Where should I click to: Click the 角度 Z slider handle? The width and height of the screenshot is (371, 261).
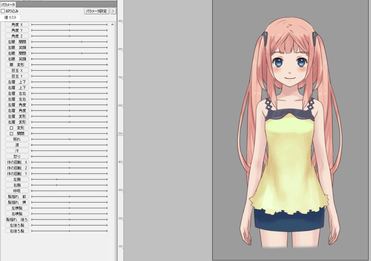(69, 36)
